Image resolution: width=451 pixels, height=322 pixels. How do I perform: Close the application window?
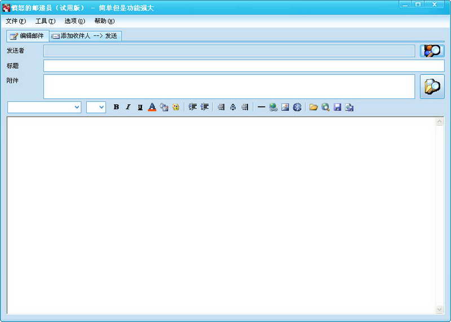pyautogui.click(x=435, y=5)
